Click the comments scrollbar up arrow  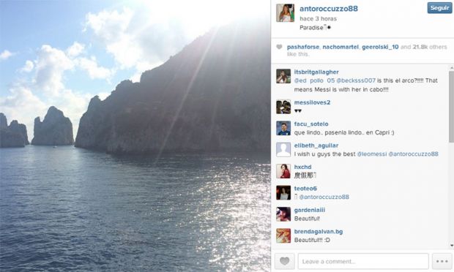(452, 68)
